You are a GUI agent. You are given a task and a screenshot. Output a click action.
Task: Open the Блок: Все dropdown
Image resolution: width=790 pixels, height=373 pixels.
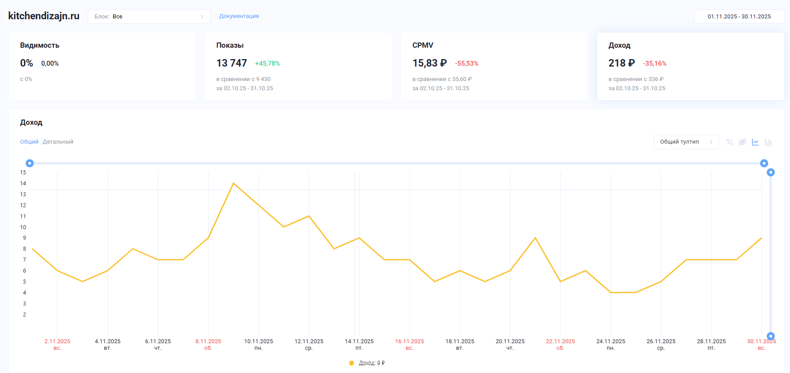coord(149,17)
